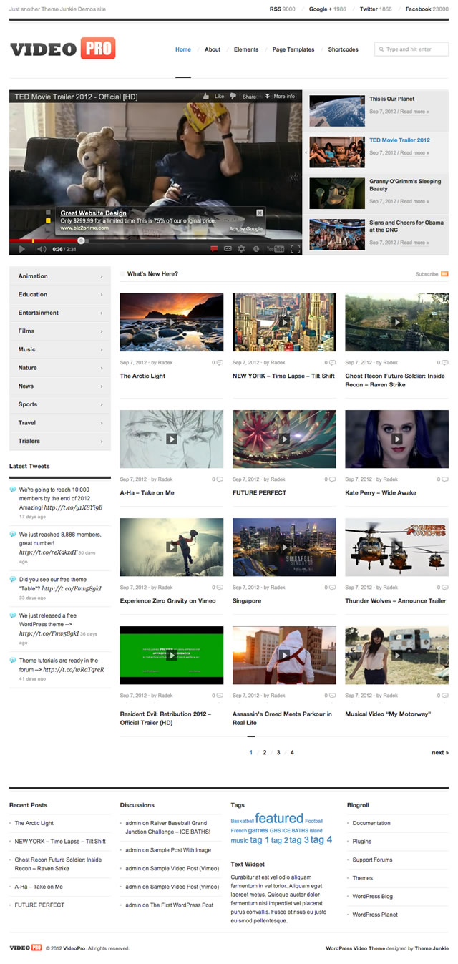The image size is (458, 964).
Task: Expand the Travel category
Action: click(60, 422)
